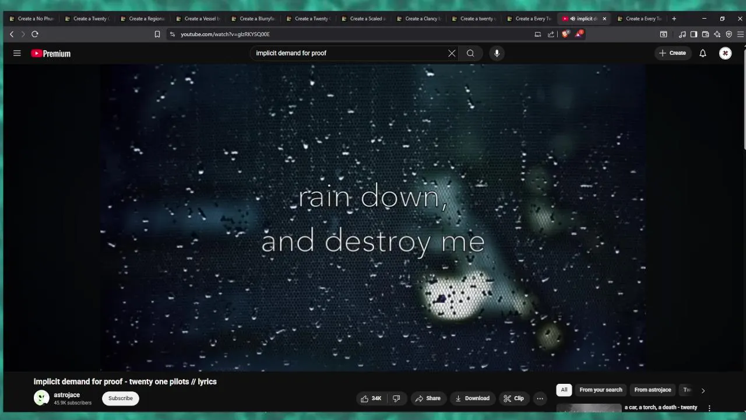The image size is (746, 420).
Task: Go back in browser history
Action: (12, 34)
